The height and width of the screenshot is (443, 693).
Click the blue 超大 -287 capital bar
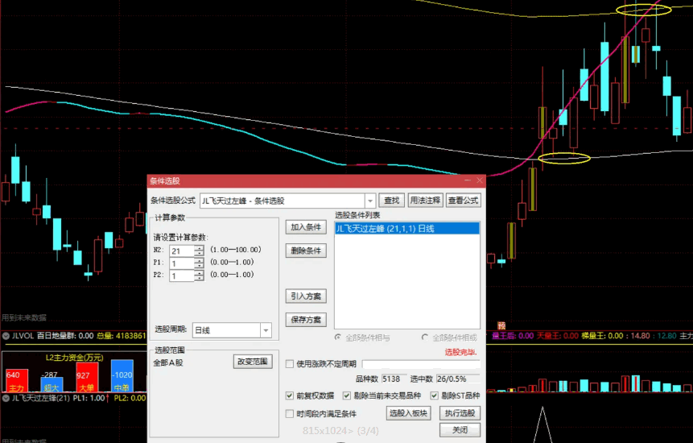[x=52, y=385]
